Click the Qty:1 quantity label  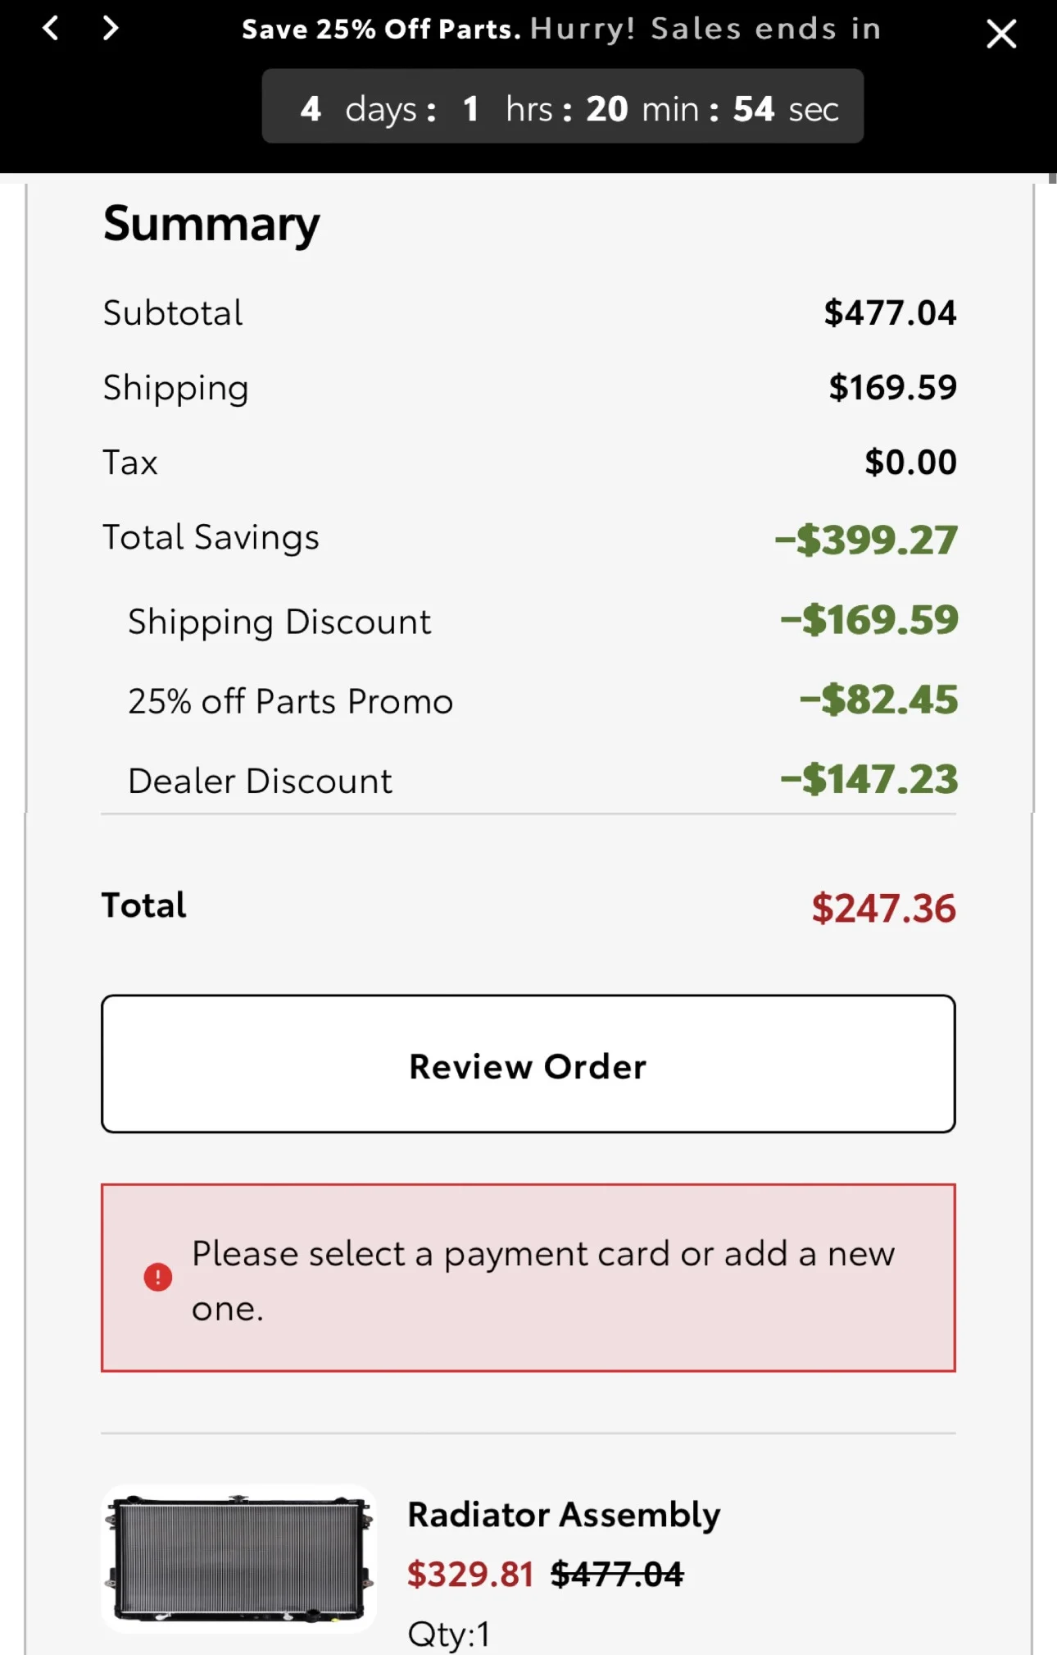(x=449, y=1634)
